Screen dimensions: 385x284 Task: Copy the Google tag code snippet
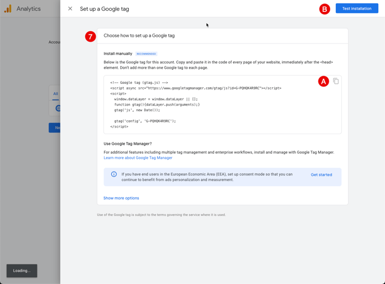pos(336,81)
